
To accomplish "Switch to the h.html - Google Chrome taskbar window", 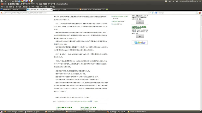I will pos(14,112).
